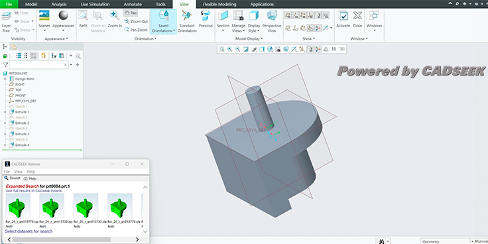Open the Appearances sphere gallery
Viewport: 488px width, 244px height.
click(x=63, y=21)
